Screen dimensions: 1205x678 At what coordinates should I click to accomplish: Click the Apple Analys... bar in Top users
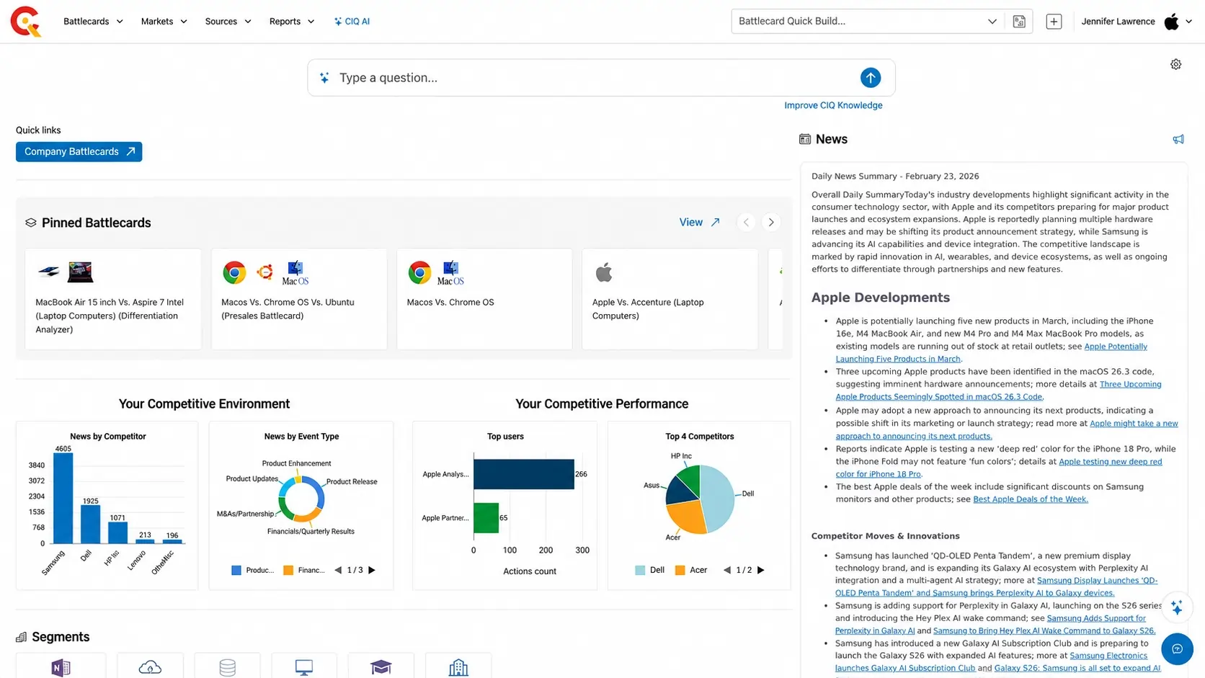click(524, 474)
